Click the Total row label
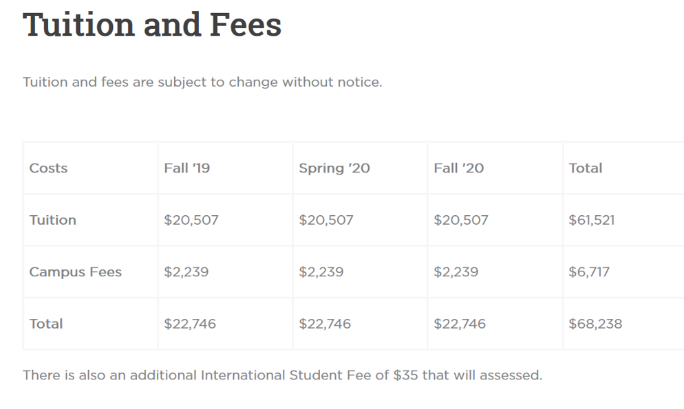The image size is (684, 409). pos(46,324)
